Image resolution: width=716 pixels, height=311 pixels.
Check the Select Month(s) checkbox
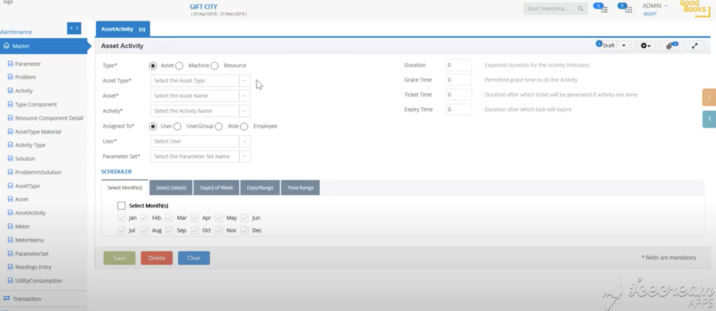pos(122,206)
